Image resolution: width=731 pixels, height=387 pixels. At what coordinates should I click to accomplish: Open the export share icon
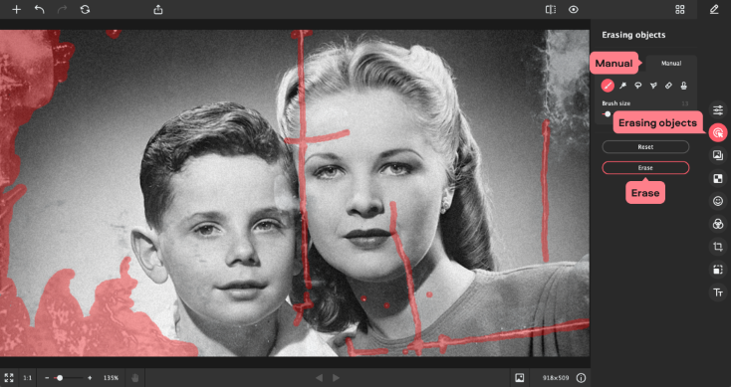[x=158, y=9]
